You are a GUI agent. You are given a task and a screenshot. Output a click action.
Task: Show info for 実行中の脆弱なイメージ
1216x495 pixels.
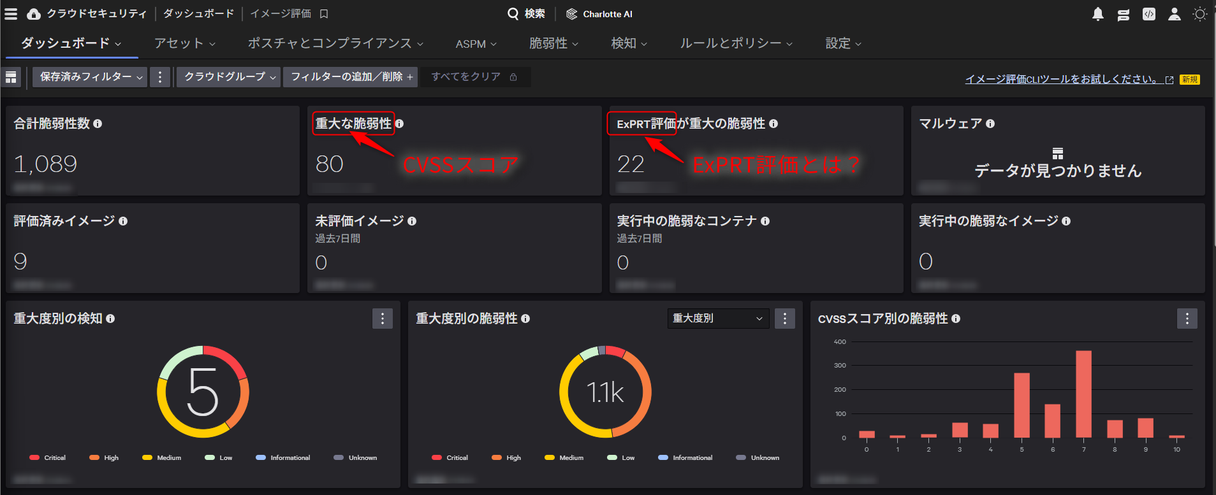coord(1066,221)
